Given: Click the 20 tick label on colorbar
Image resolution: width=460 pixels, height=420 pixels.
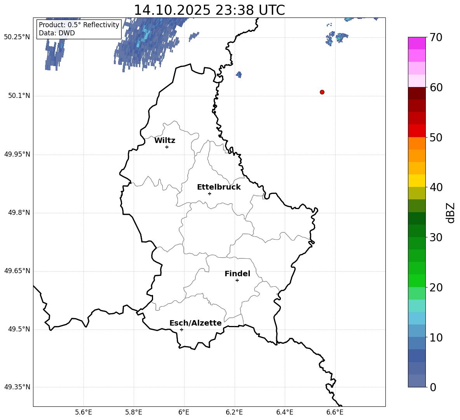Looking at the screenshot, I should pos(436,288).
